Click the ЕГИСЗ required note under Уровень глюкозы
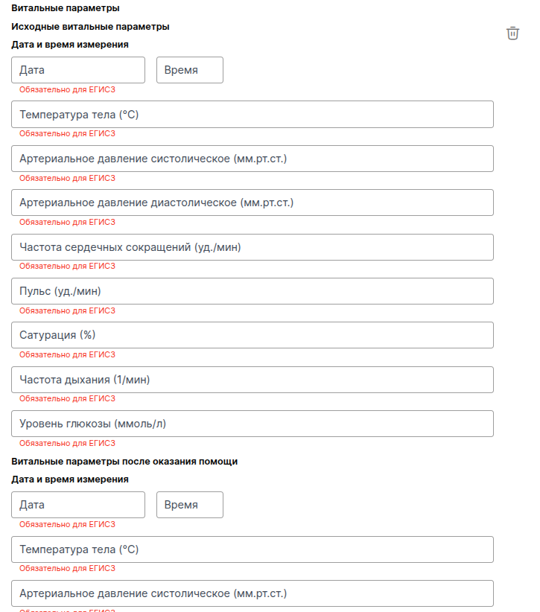This screenshot has height=612, width=540. tap(67, 443)
